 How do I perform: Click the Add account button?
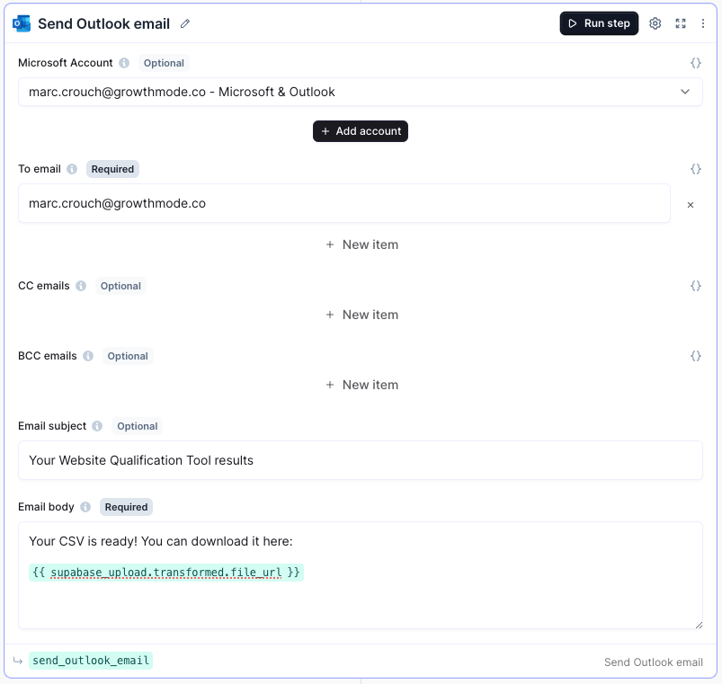click(x=361, y=131)
